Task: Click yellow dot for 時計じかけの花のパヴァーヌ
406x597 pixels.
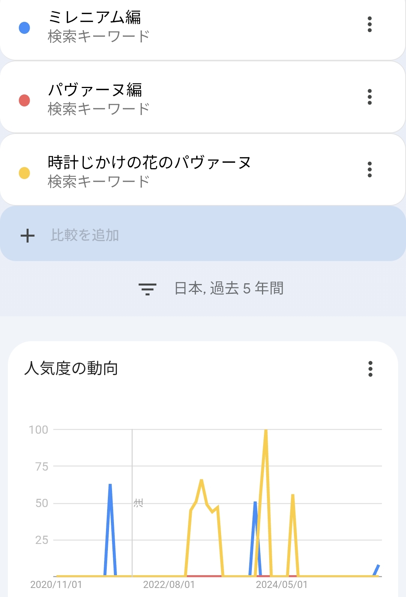Action: (24, 173)
